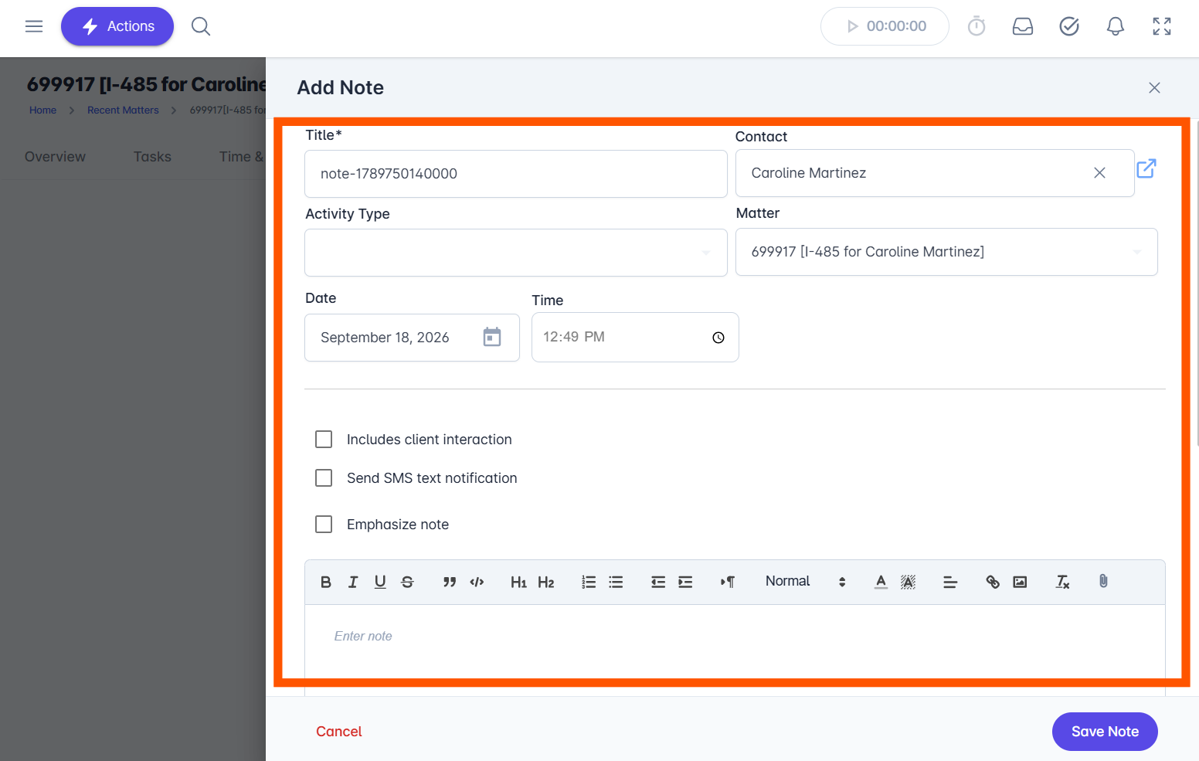
Task: Increase the text indent
Action: [x=685, y=582]
